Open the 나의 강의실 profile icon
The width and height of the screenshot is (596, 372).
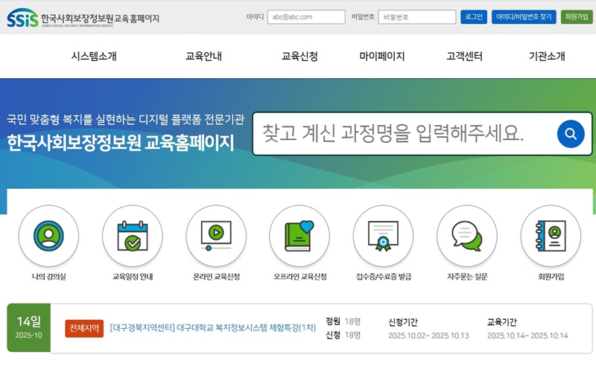[x=48, y=236]
